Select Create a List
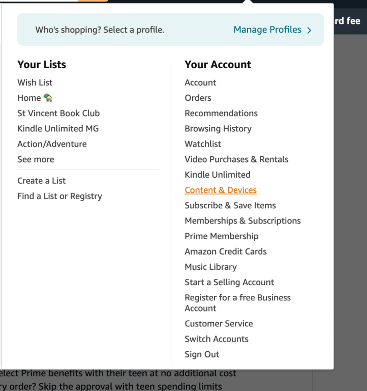This screenshot has height=391, width=367. tap(42, 181)
